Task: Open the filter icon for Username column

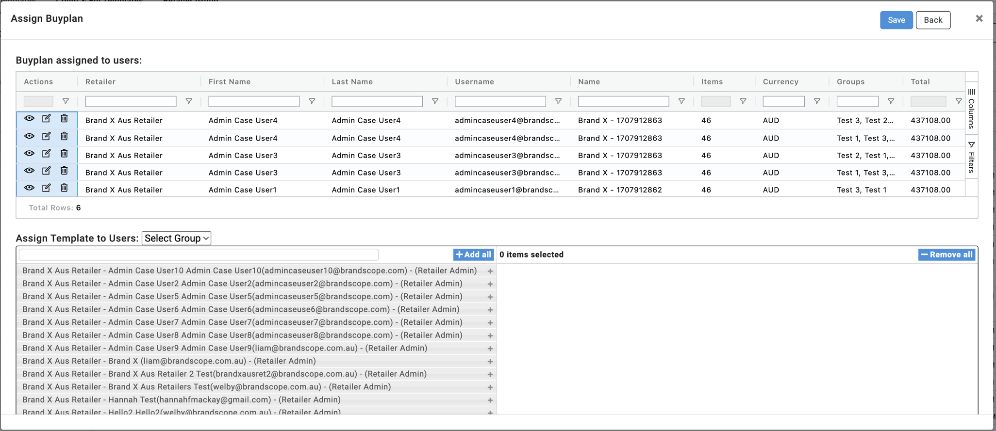Action: coord(558,101)
